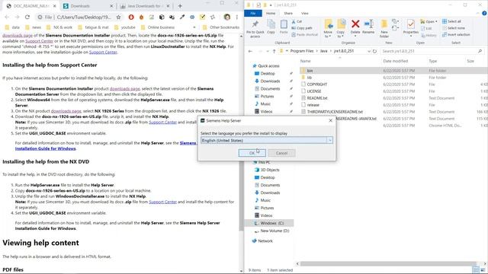This screenshot has height=274, width=488.
Task: Select Windows (C:) drive
Action: (271, 223)
